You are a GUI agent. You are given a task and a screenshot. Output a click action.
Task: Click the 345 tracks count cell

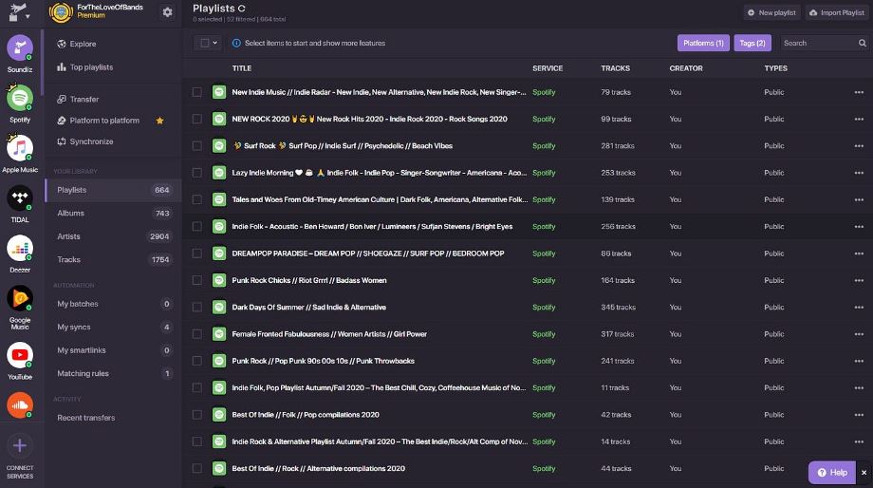coord(618,308)
